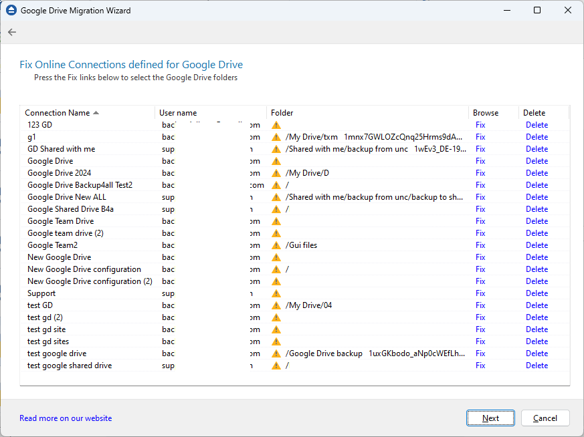Image resolution: width=584 pixels, height=437 pixels.
Task: Click the warning icon for Google Drive 2024
Action: (x=276, y=172)
